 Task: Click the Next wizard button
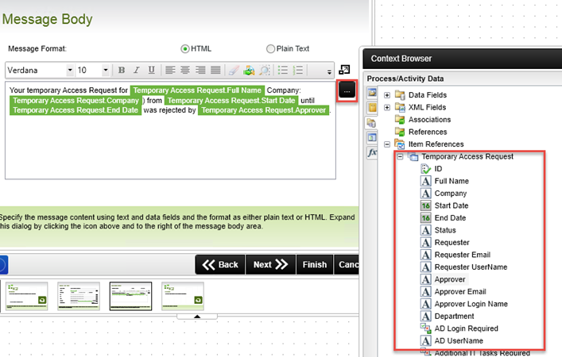270,265
